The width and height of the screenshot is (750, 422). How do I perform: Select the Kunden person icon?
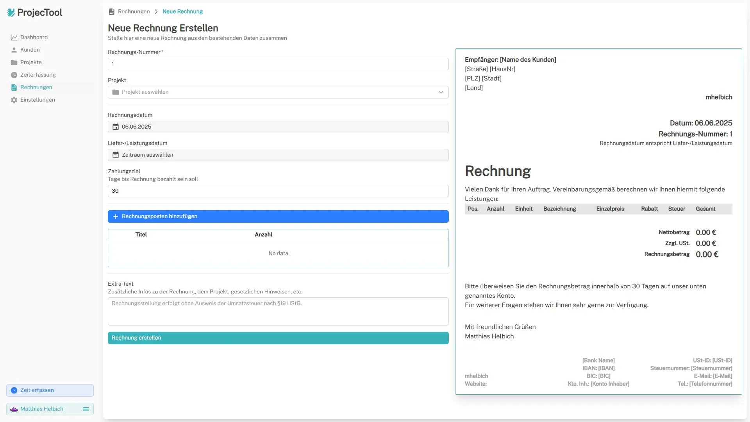point(14,50)
